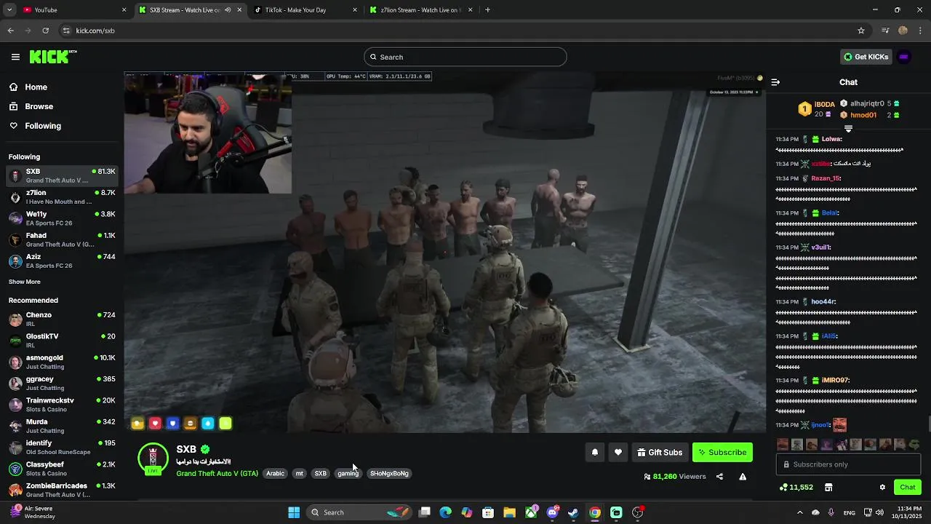Open a new browser tab
931x524 pixels.
(487, 10)
